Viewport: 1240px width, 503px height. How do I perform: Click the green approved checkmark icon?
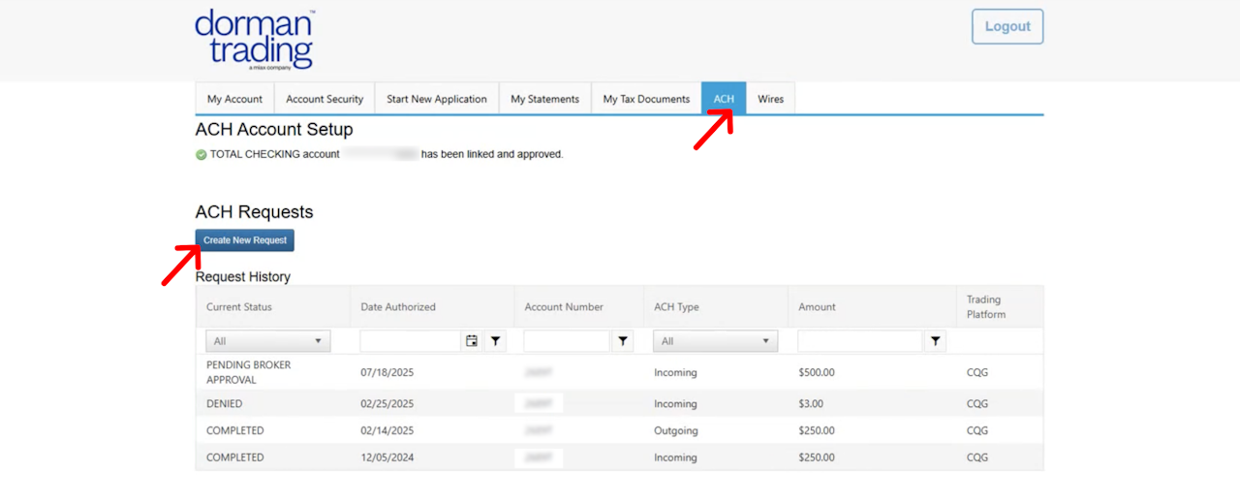[x=201, y=154]
